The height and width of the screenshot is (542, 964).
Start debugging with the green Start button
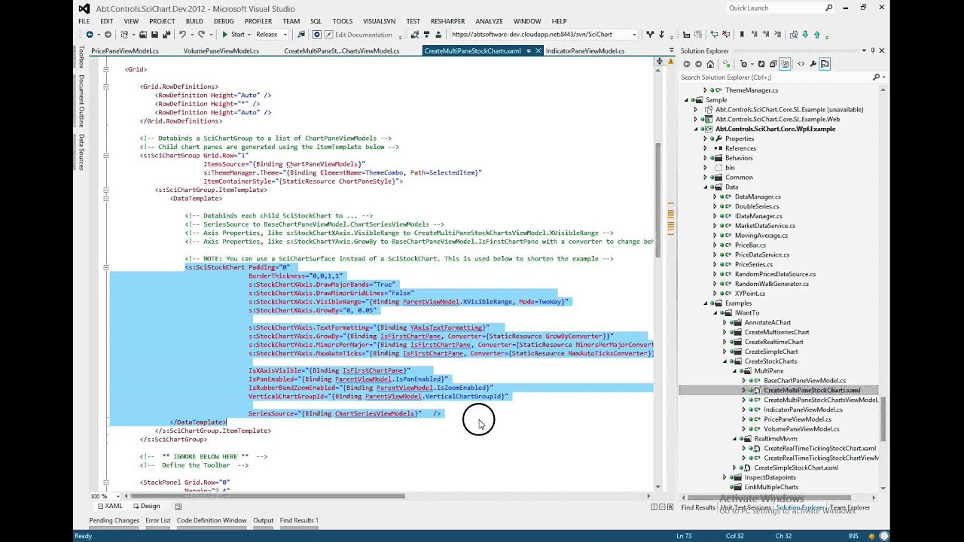tap(233, 35)
